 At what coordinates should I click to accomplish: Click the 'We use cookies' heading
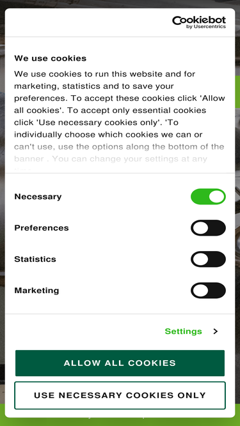click(51, 58)
